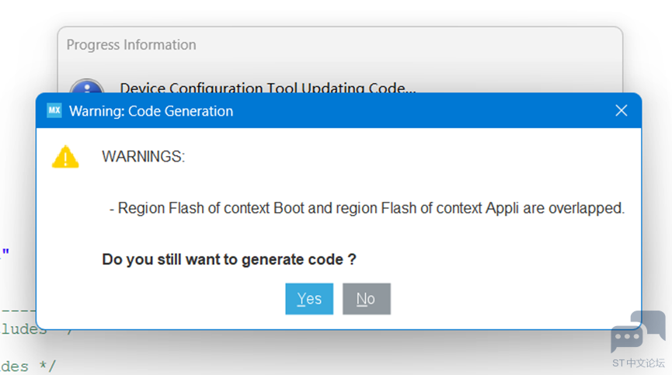Viewport: 672px width, 375px height.
Task: Click the Region Flash overlapped warning message
Action: (367, 208)
